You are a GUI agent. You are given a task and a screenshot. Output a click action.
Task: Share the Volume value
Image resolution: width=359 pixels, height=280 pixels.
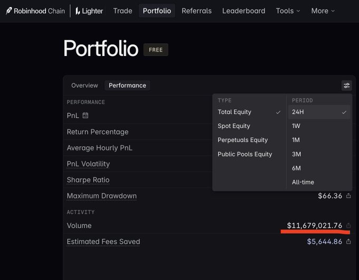click(x=348, y=225)
